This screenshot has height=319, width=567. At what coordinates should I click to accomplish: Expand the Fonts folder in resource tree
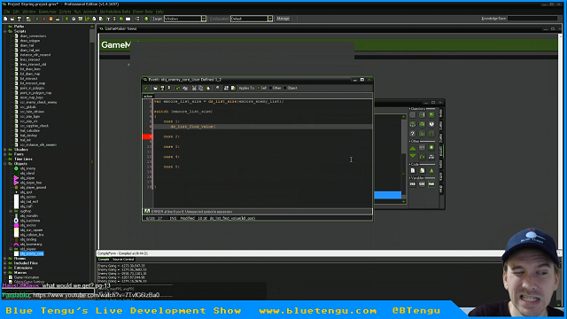(x=5, y=154)
